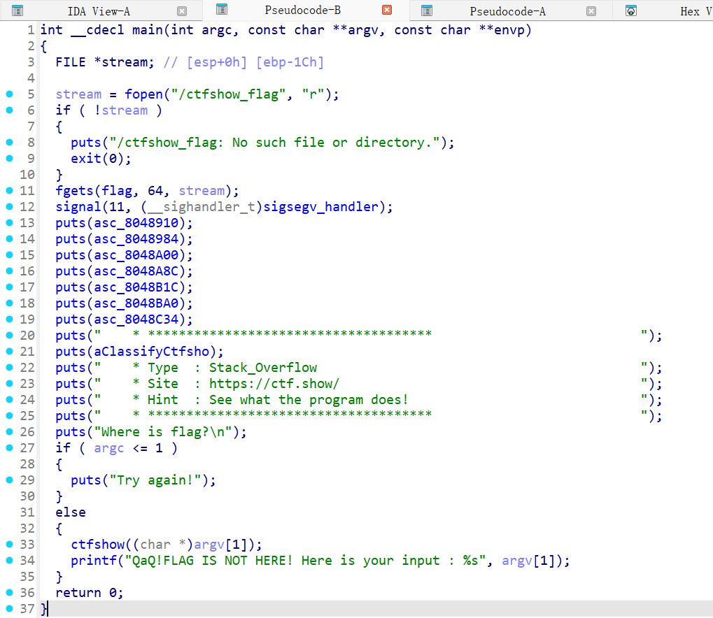Click the Pseudocode-B tab icon
Screen dimensions: 713x618
222,10
